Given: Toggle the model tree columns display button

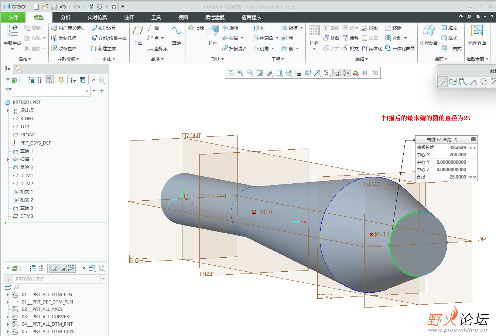Looking at the screenshot, I should coord(49,80).
